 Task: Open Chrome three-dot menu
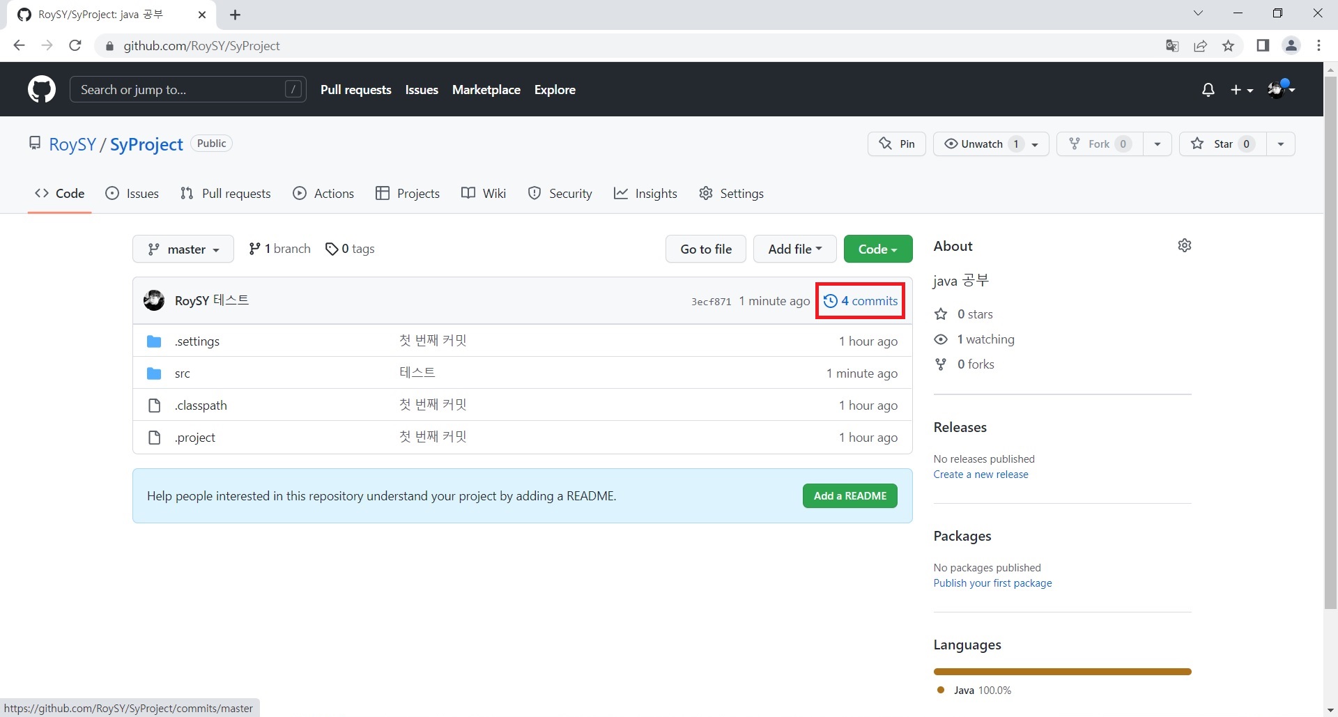(1318, 45)
